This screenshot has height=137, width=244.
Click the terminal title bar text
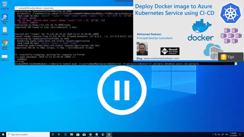click(x=36, y=8)
